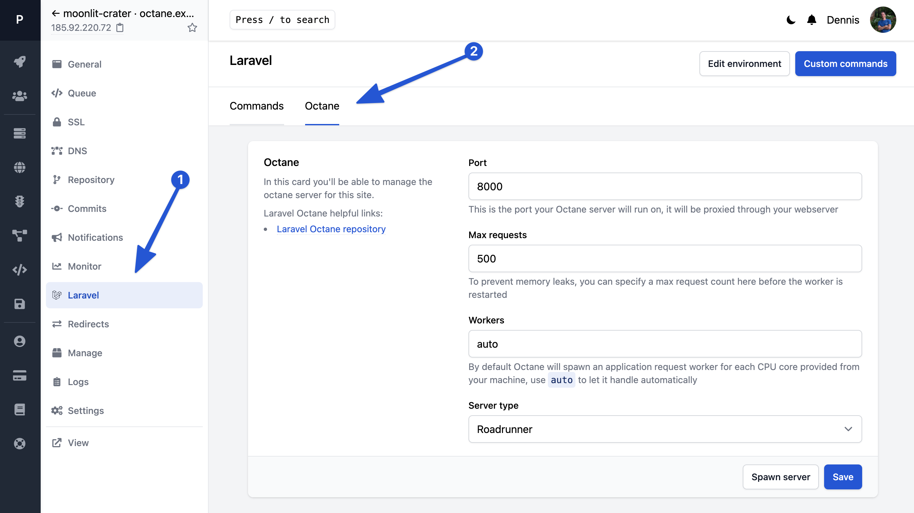Click the Spawn server button
This screenshot has height=513, width=914.
pos(780,477)
